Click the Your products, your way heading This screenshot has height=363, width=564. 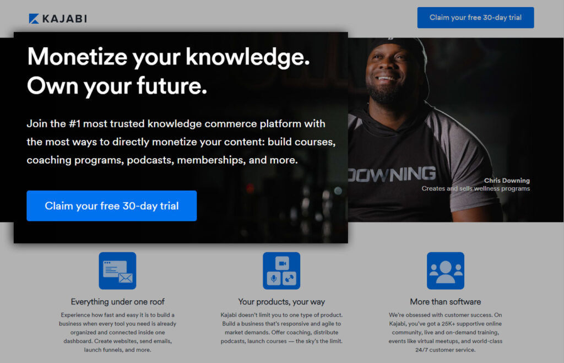click(x=281, y=302)
